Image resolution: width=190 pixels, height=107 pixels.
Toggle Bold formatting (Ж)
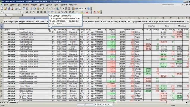click(27, 12)
